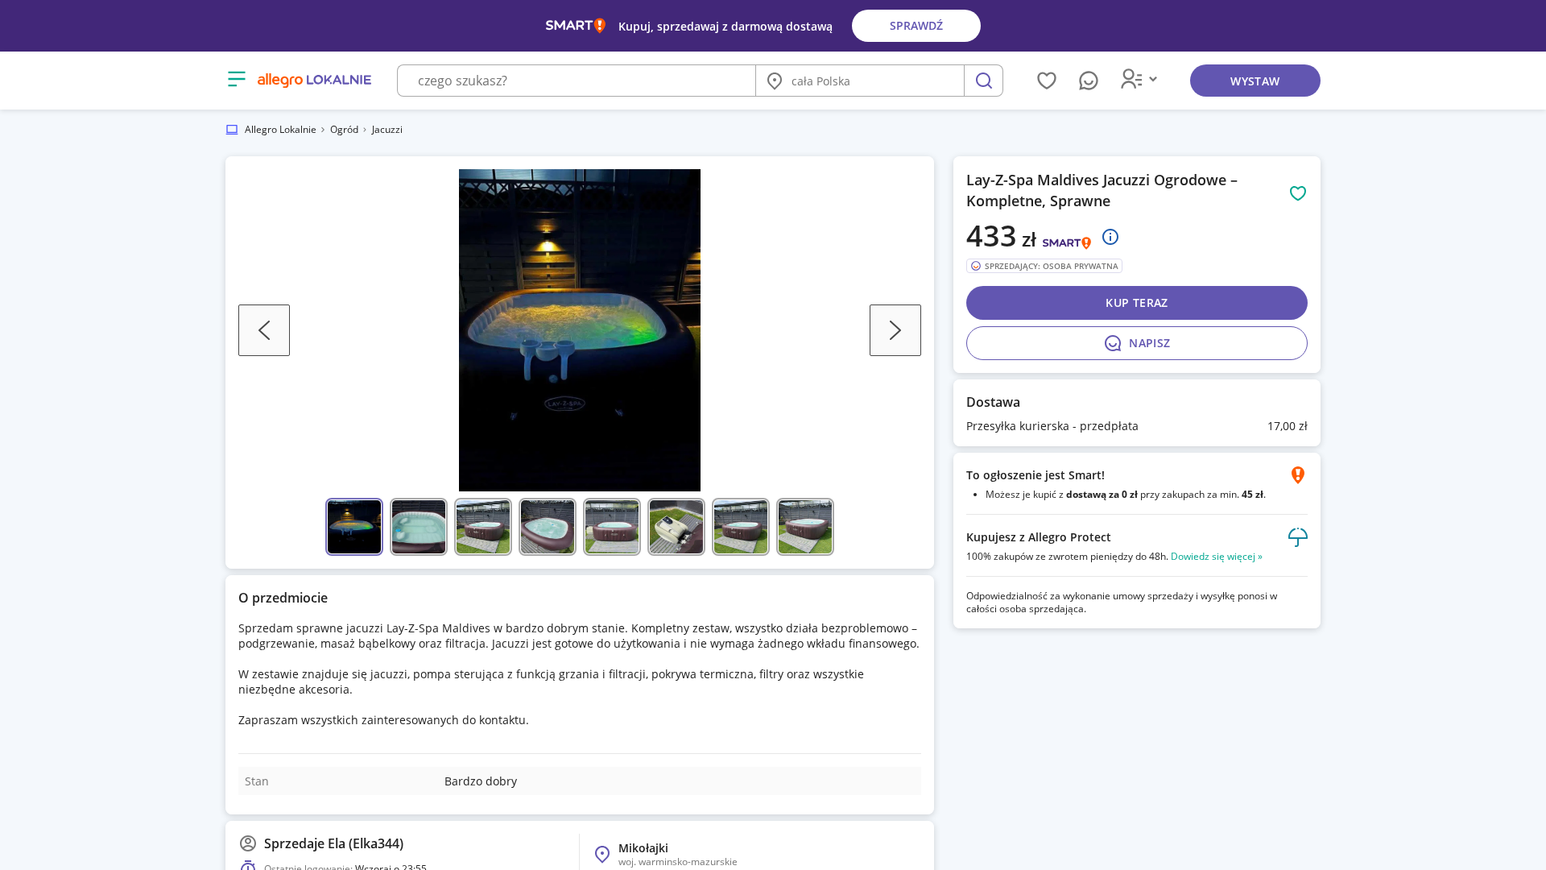Select seventh gallery thumbnail
Viewport: 1546px width, 870px height.
coord(741,527)
